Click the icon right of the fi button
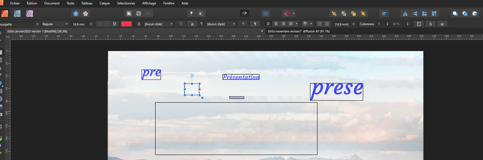Viewport: 483px width, 160px height. click(442, 24)
